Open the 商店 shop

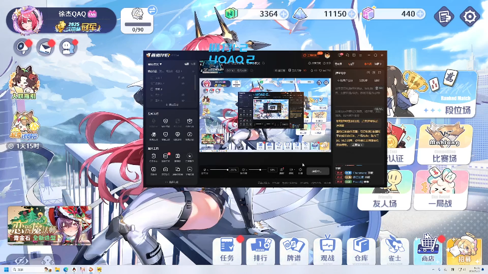point(428,251)
